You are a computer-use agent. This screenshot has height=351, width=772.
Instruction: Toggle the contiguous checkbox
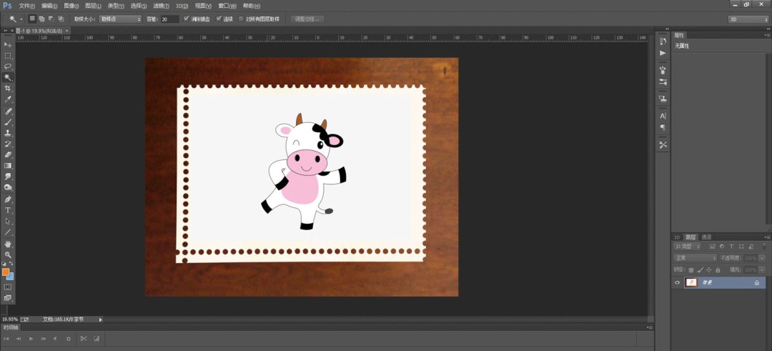coord(219,19)
